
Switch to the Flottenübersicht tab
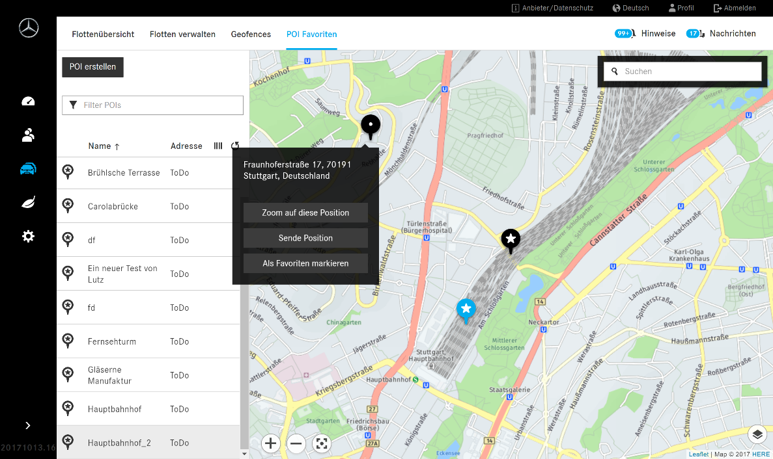pyautogui.click(x=103, y=34)
